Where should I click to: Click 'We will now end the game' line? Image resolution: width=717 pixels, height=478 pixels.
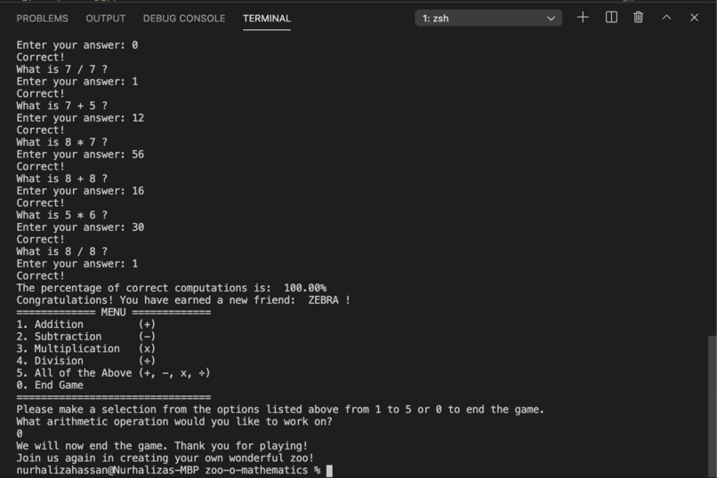(x=162, y=446)
